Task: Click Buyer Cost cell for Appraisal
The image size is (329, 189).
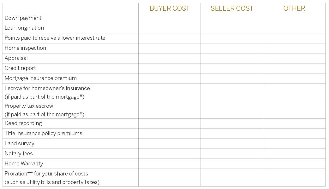Action: 169,58
